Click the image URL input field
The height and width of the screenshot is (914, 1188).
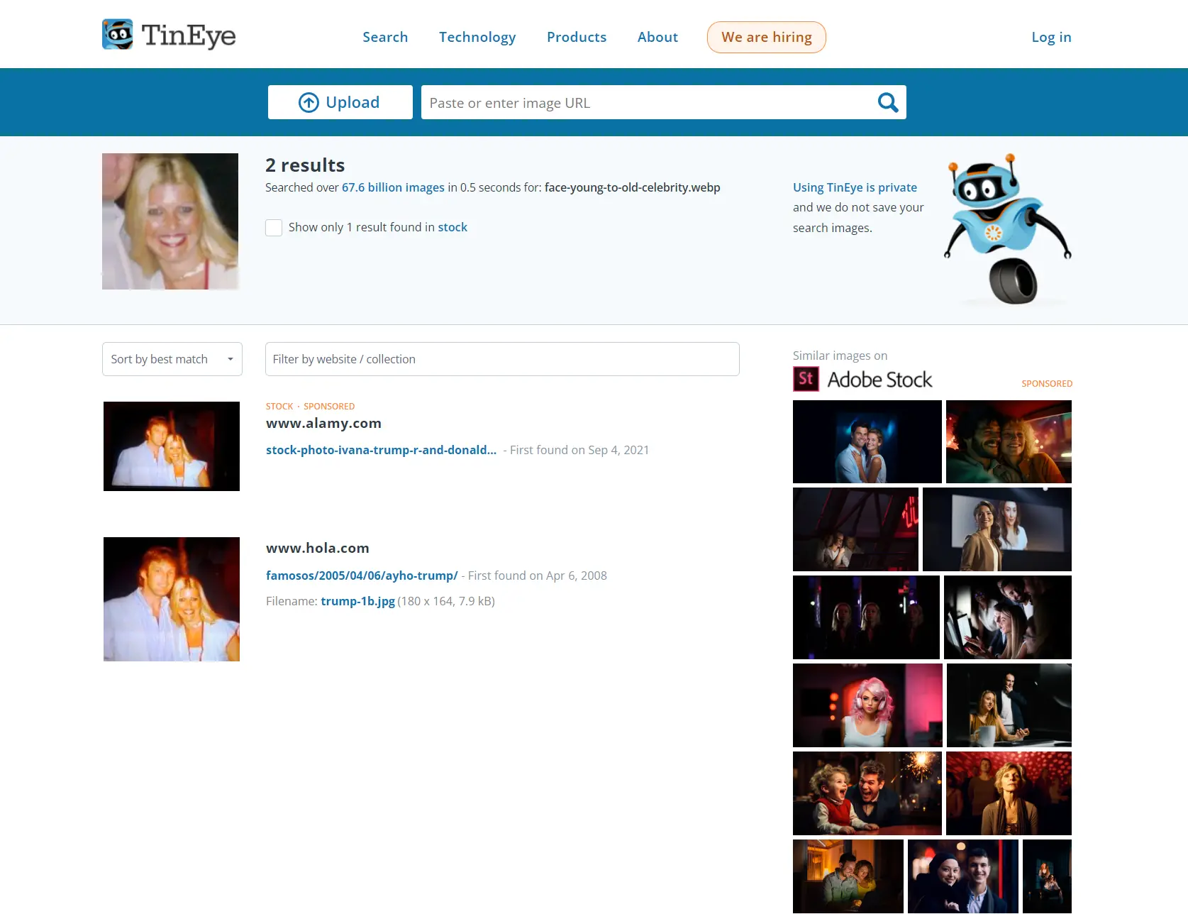point(645,103)
